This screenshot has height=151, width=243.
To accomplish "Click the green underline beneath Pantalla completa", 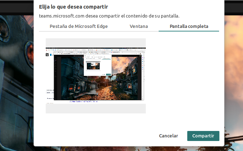I will pyautogui.click(x=189, y=31).
